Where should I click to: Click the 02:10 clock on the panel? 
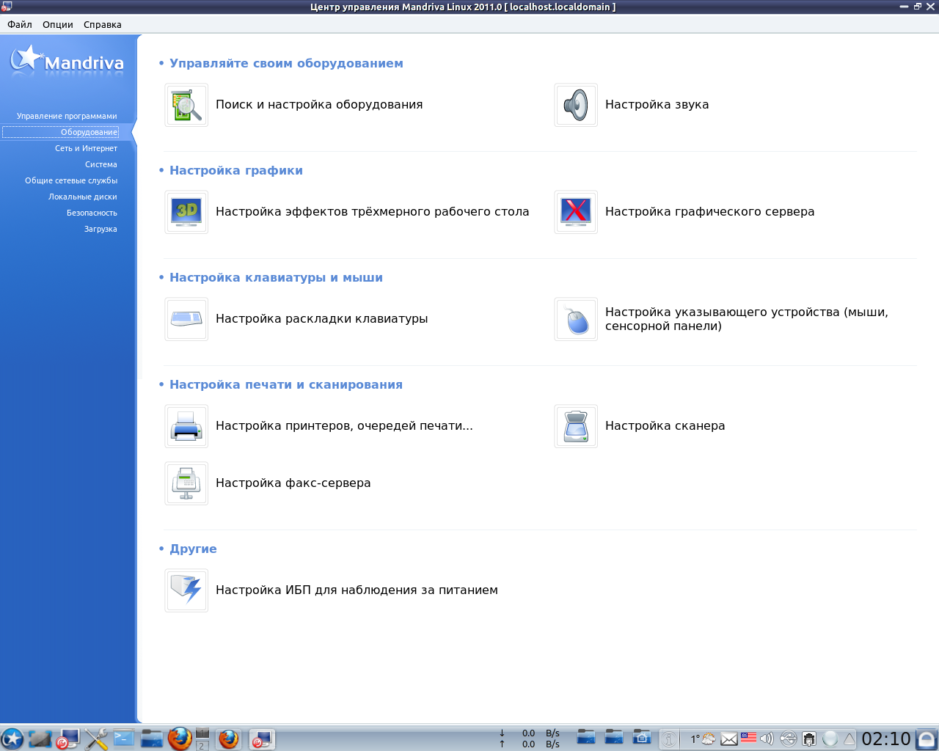(886, 739)
